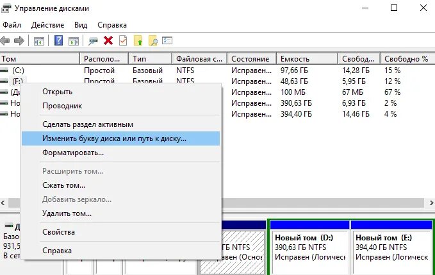The width and height of the screenshot is (435, 275).
Task: Click the Disk Management title bar icon
Action: pos(6,8)
